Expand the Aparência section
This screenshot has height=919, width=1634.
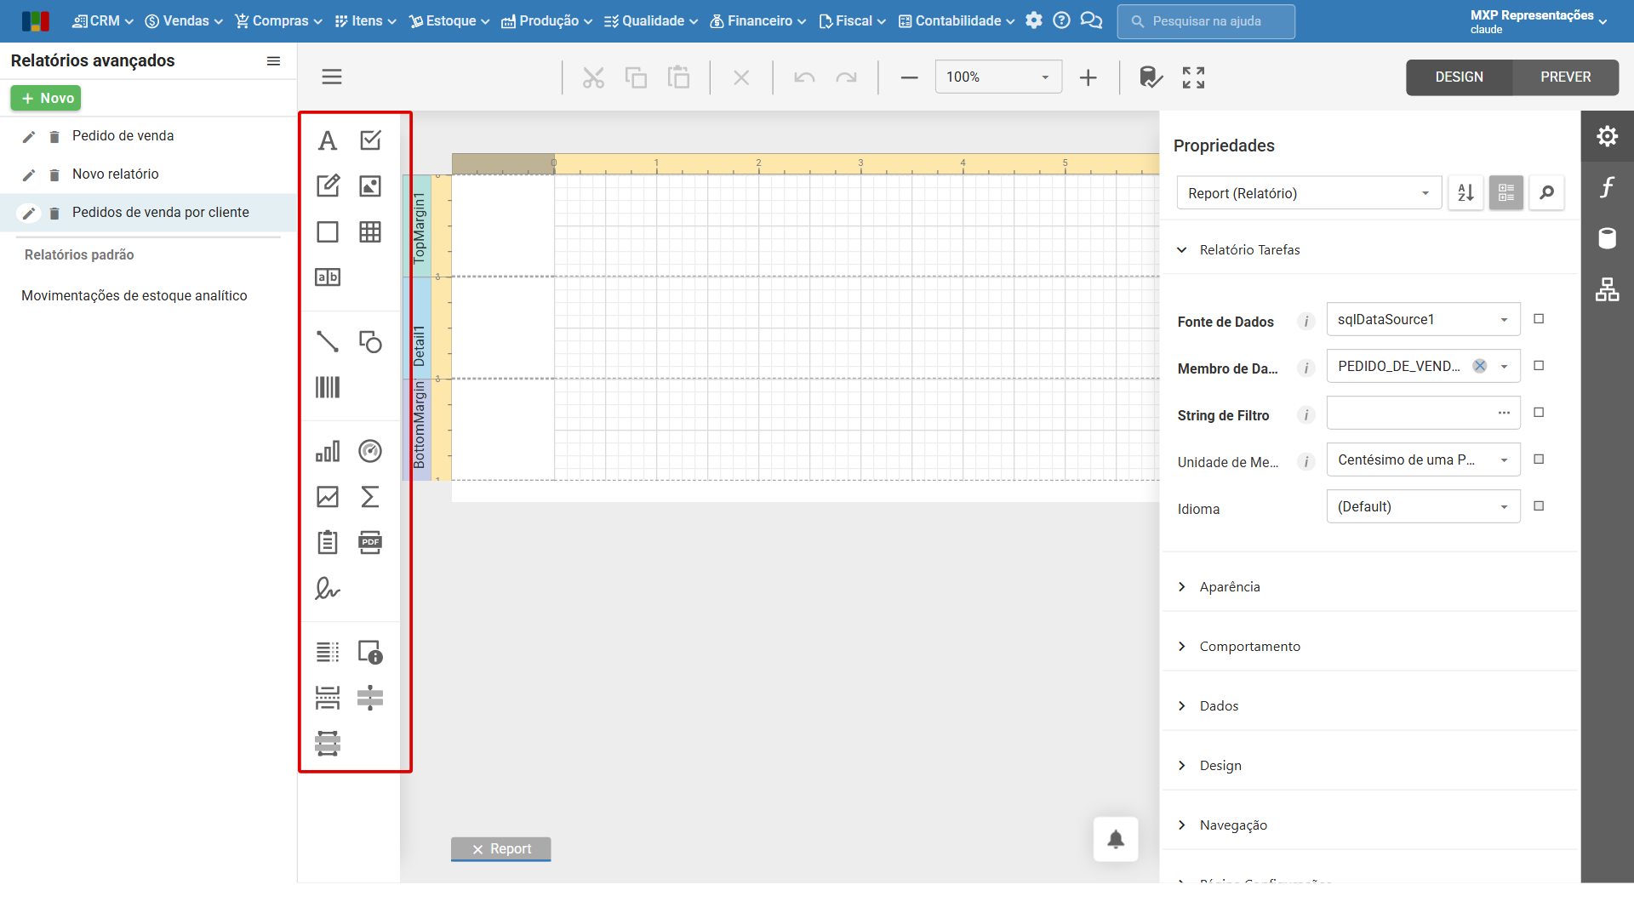coord(1230,587)
